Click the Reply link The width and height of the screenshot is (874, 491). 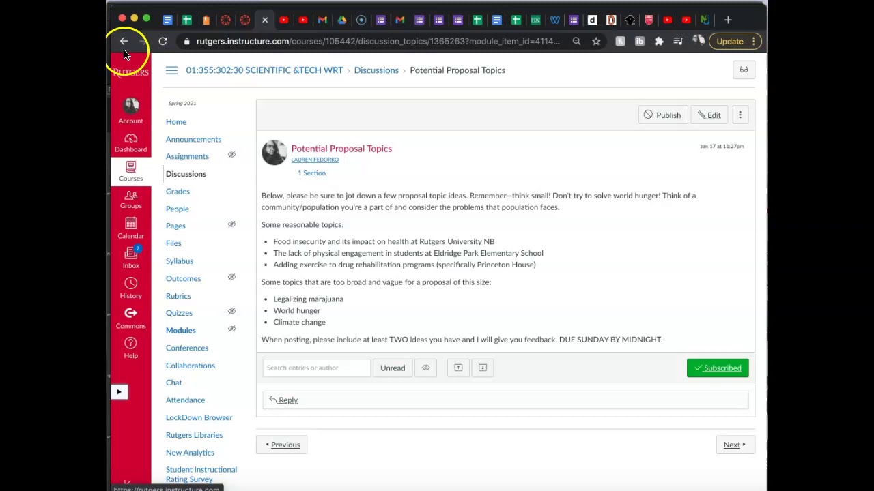point(283,400)
